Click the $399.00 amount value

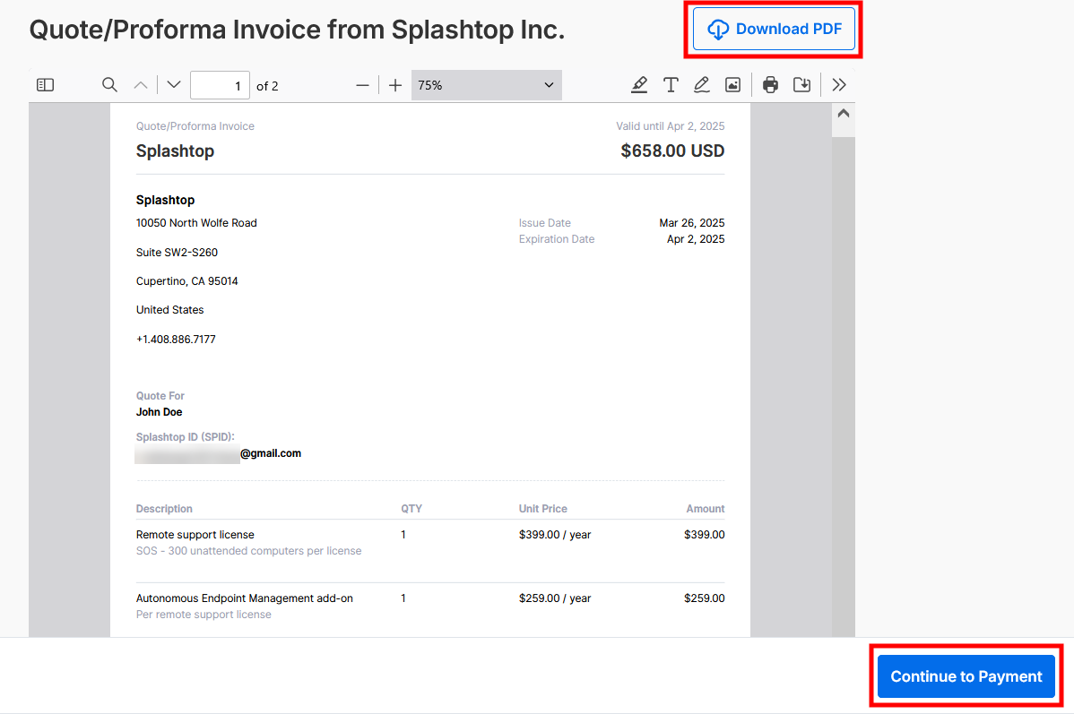coord(704,534)
